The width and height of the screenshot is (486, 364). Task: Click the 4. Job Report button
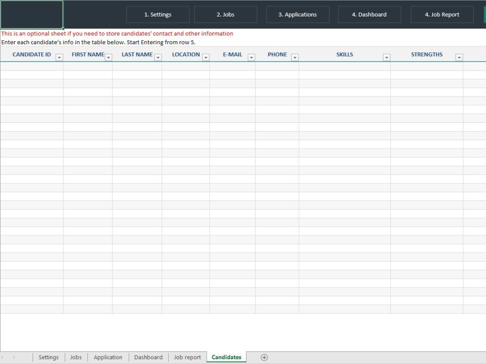pos(442,15)
